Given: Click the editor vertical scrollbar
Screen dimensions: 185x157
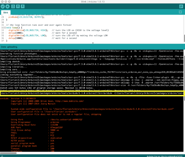Looking at the screenshot, I should [x=184, y=38].
